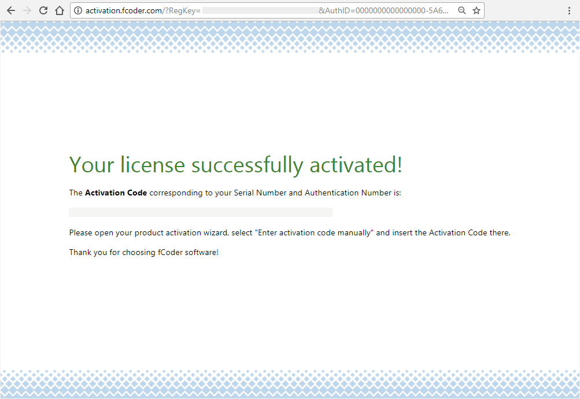This screenshot has height=399, width=580.
Task: Click the browser back arrow
Action: [x=11, y=10]
